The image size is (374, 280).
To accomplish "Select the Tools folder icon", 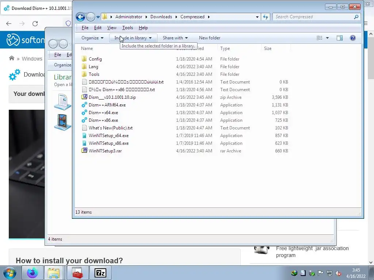I will pyautogui.click(x=84, y=74).
